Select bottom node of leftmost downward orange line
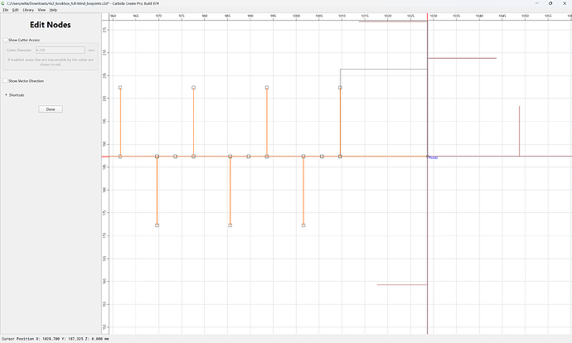 tap(157, 225)
